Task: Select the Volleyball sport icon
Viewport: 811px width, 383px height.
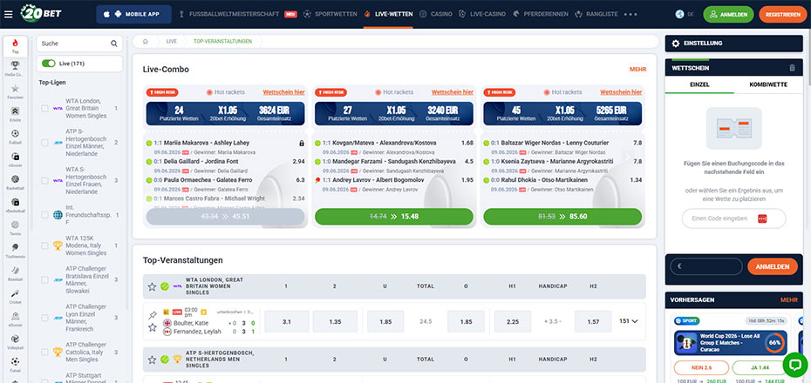Action: [x=16, y=340]
